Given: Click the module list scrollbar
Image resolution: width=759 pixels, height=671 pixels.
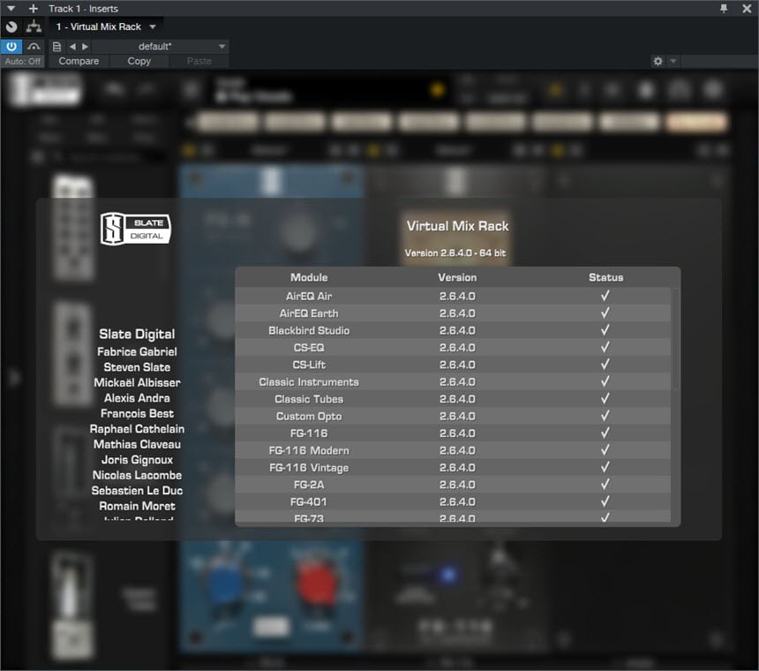Looking at the screenshot, I should [676, 339].
